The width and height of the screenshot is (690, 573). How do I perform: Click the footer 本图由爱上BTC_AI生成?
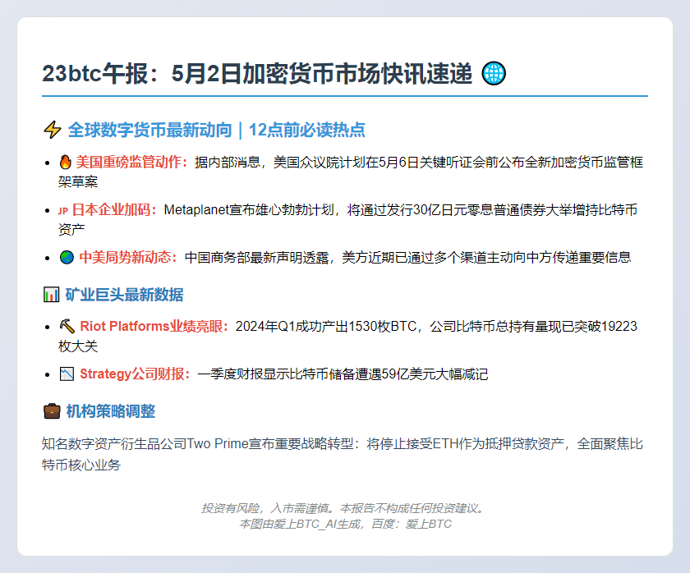pyautogui.click(x=299, y=524)
